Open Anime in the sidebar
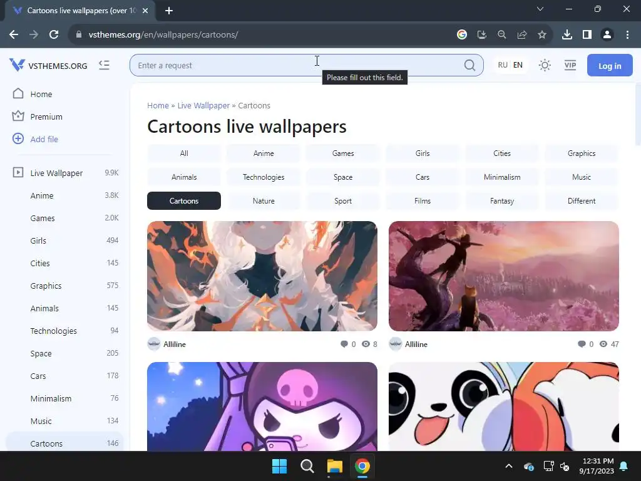Image resolution: width=641 pixels, height=481 pixels. click(64, 195)
